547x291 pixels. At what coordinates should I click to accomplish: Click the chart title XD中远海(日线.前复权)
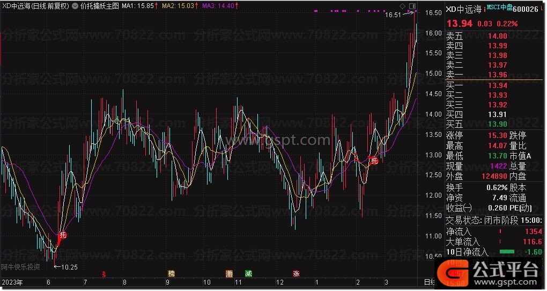point(35,6)
